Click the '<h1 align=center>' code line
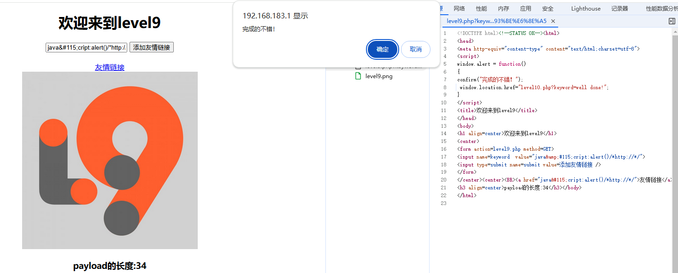 [507, 134]
